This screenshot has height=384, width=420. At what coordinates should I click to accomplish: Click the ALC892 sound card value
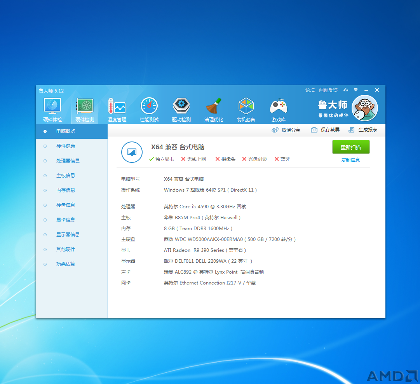coord(214,272)
